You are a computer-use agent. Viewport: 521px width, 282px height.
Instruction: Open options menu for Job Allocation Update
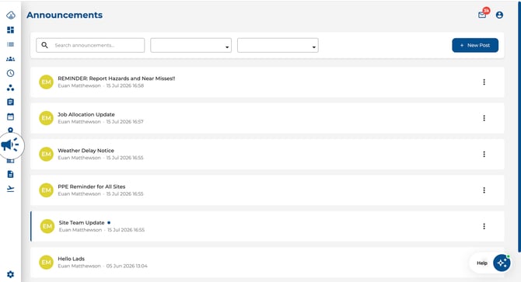coord(484,118)
